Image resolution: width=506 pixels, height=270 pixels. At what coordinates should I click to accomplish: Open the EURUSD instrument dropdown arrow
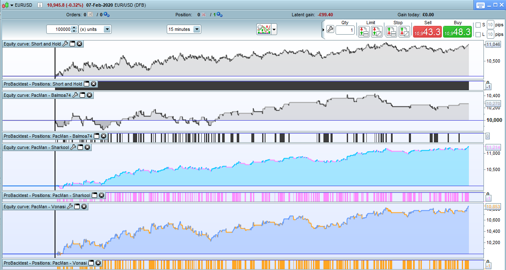tap(11, 5)
